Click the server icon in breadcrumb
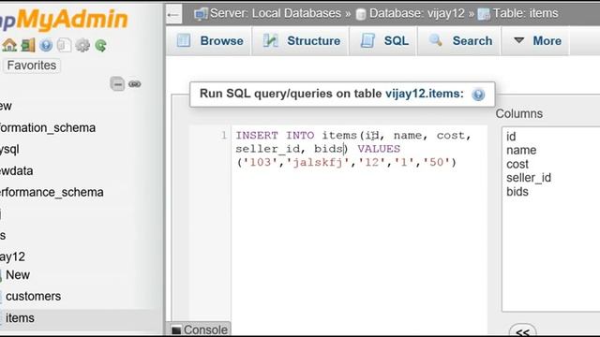600x337 pixels. coord(200,14)
